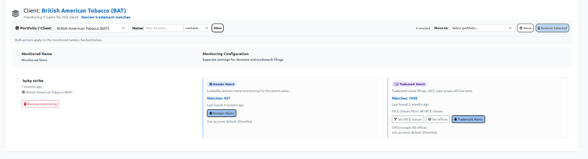Screen dimensions: 588x159
Task: Click the Domain Alerts button
Action: 221,113
